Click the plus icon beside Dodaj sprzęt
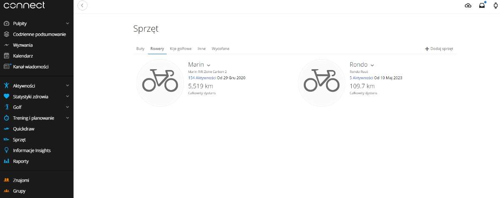 427,49
